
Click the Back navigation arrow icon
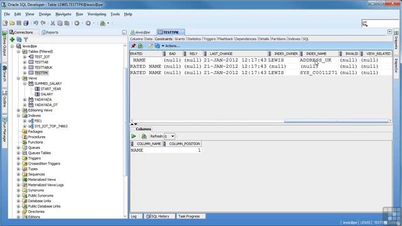click(x=77, y=23)
